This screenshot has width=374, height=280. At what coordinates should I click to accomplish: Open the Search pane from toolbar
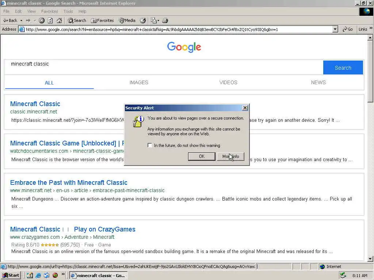[x=77, y=20]
